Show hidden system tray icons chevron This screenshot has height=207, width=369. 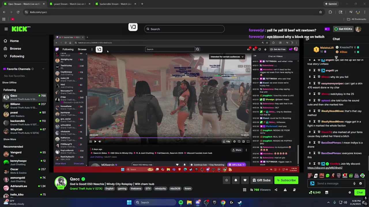click(x=328, y=202)
